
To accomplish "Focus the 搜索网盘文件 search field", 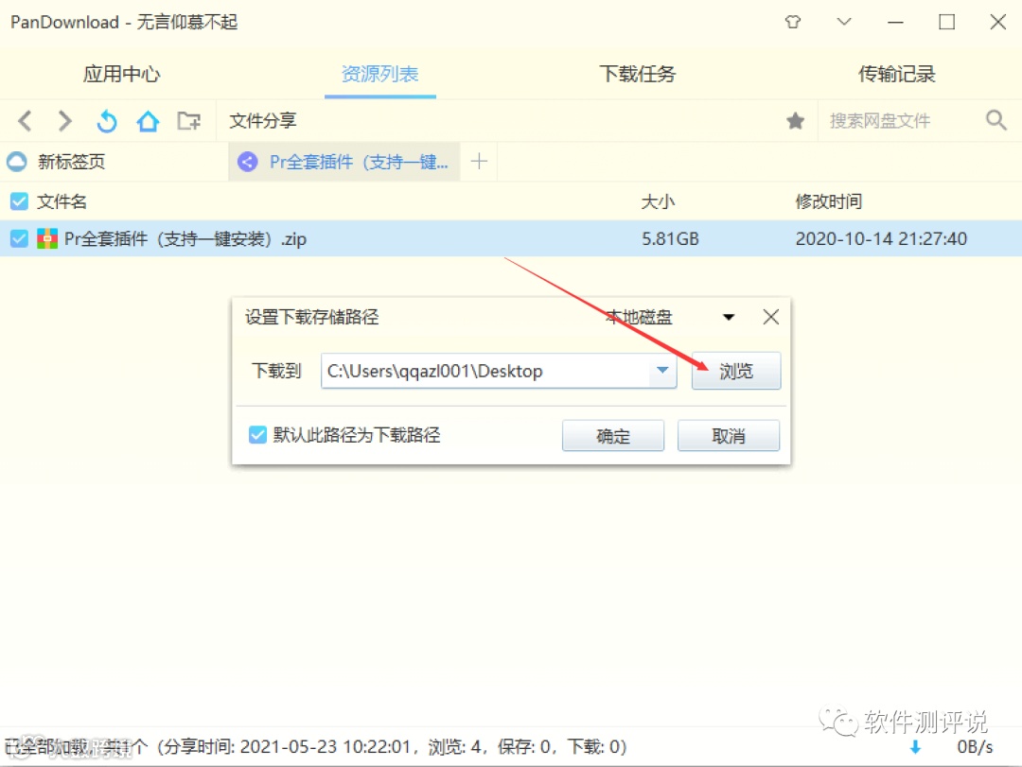I will (901, 120).
